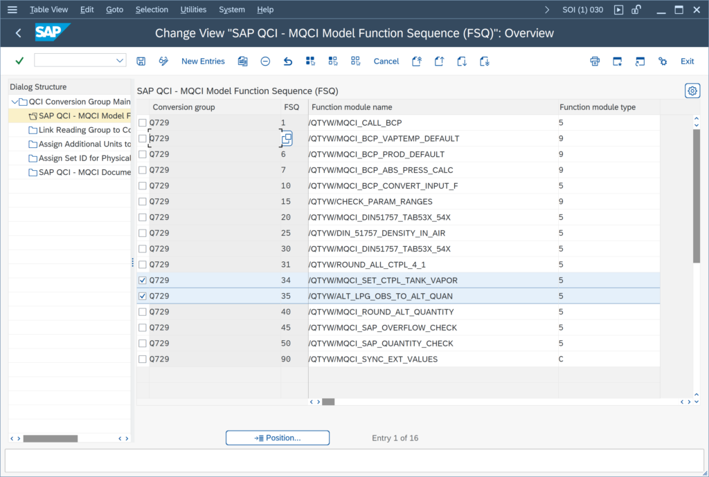Tick checkbox for MQCI_SAP_OVERFLOW_CHECK row
709x477 pixels.
point(143,328)
